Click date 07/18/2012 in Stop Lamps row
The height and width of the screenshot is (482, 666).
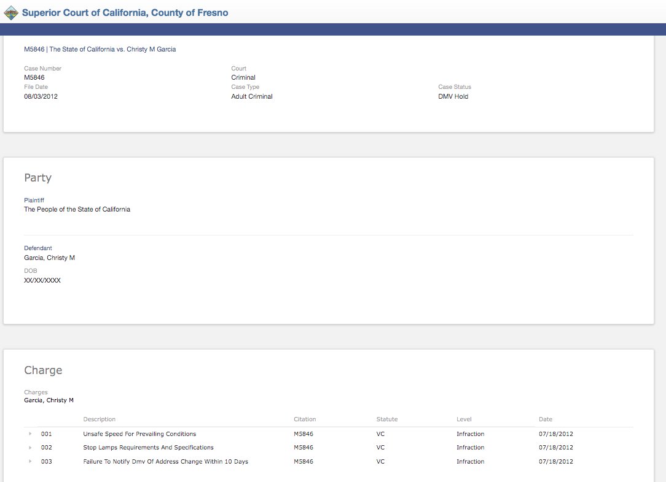[556, 447]
